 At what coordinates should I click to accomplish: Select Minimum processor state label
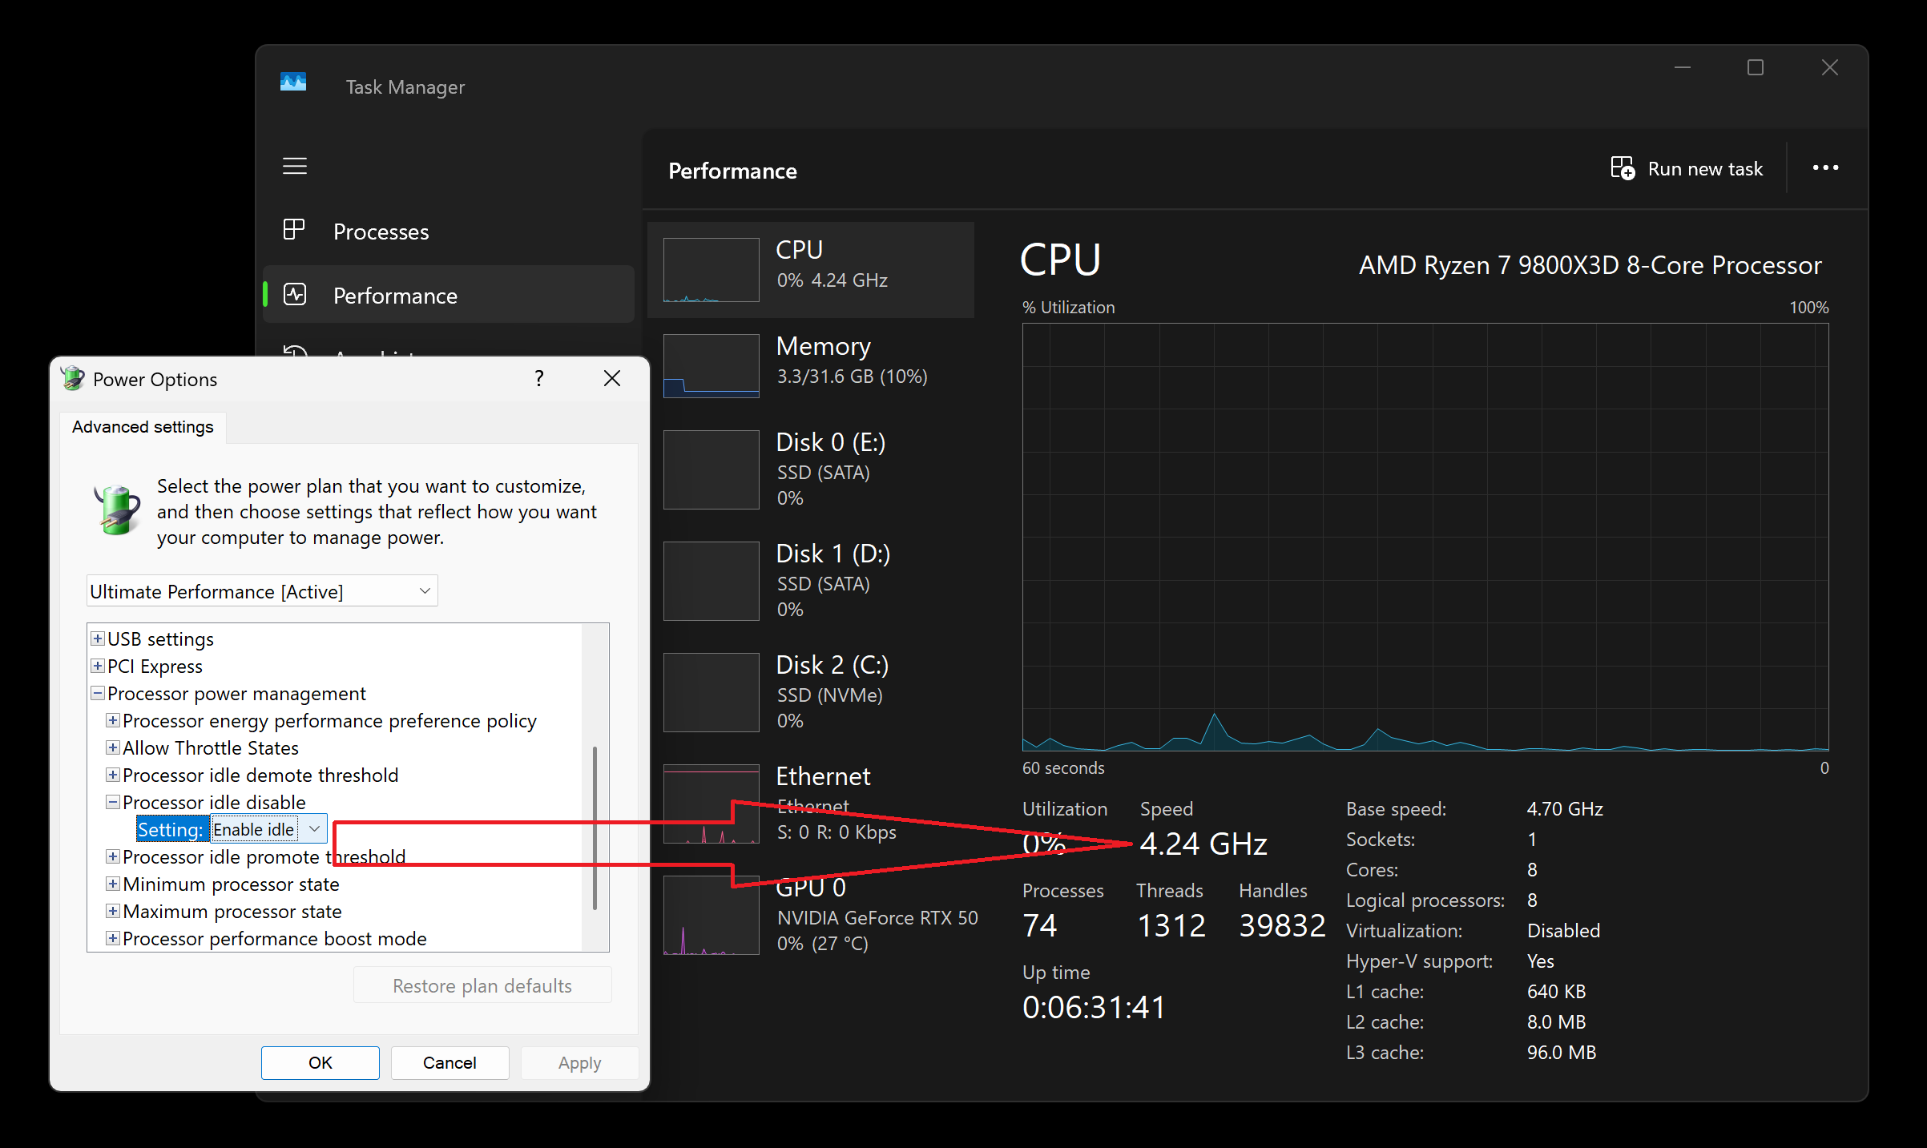pyautogui.click(x=231, y=884)
